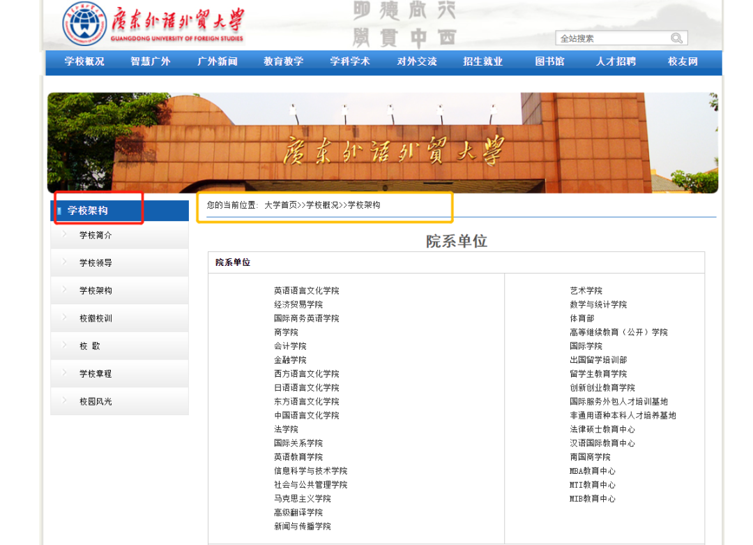This screenshot has width=753, height=545.
Task: Open the 招生就业 menu
Action: (482, 61)
